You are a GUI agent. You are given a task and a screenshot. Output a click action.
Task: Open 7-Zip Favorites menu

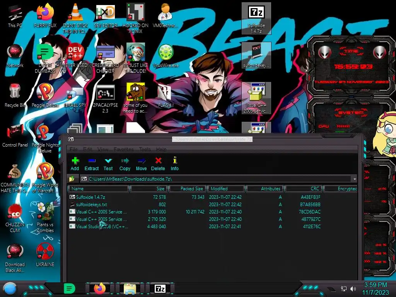click(124, 149)
